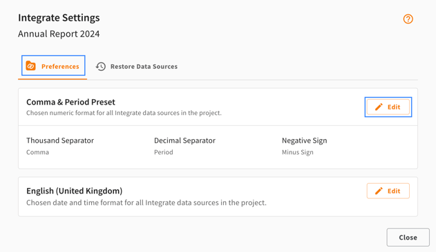Click the Decimal Separator label
Image resolution: width=436 pixels, height=252 pixels.
click(x=184, y=140)
